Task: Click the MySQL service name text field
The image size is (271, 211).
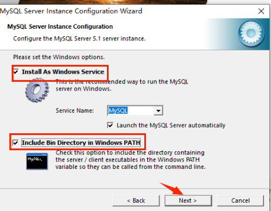Action: point(131,110)
